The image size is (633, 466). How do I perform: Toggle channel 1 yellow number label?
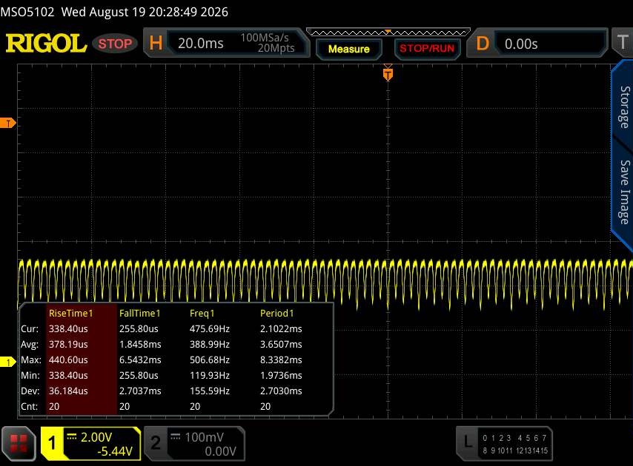pyautogui.click(x=52, y=444)
